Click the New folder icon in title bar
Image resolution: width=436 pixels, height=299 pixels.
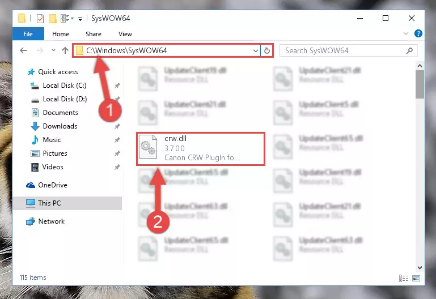[x=53, y=19]
